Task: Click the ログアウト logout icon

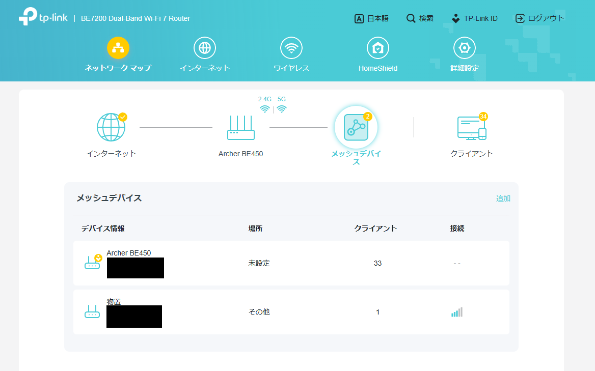Action: click(520, 18)
